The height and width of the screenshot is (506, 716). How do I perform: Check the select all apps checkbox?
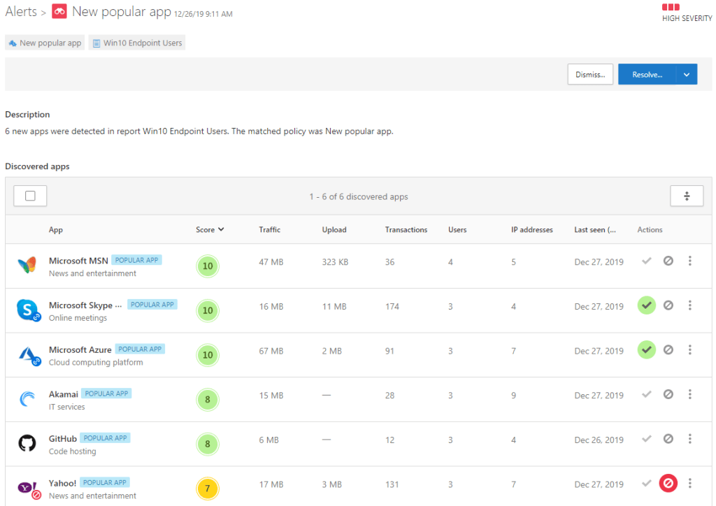(30, 196)
